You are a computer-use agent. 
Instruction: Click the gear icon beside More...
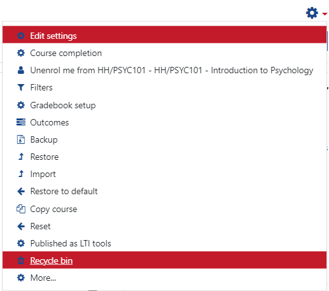coord(21,278)
